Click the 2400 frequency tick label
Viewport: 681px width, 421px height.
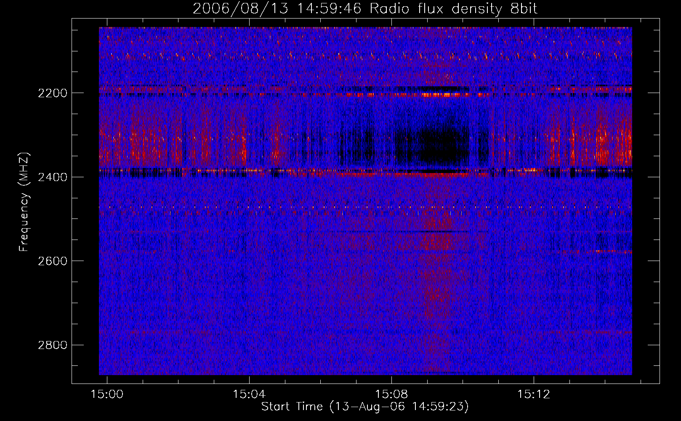(53, 177)
